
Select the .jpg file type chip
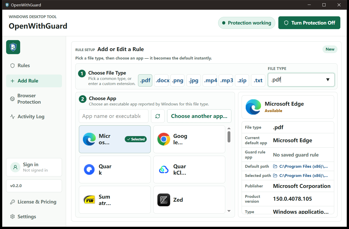[194, 80]
